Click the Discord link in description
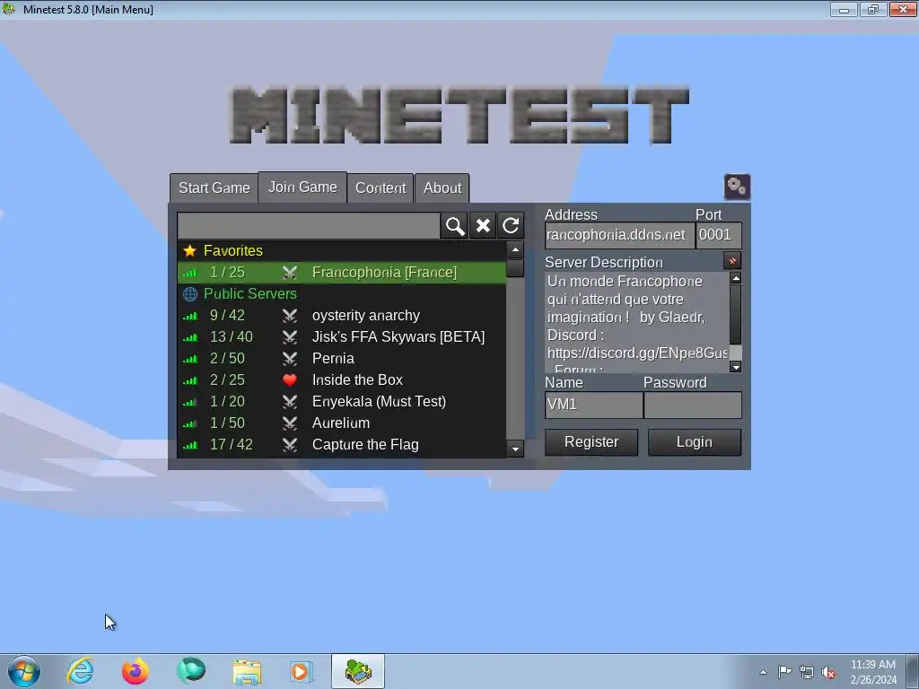The height and width of the screenshot is (689, 919). click(x=638, y=353)
